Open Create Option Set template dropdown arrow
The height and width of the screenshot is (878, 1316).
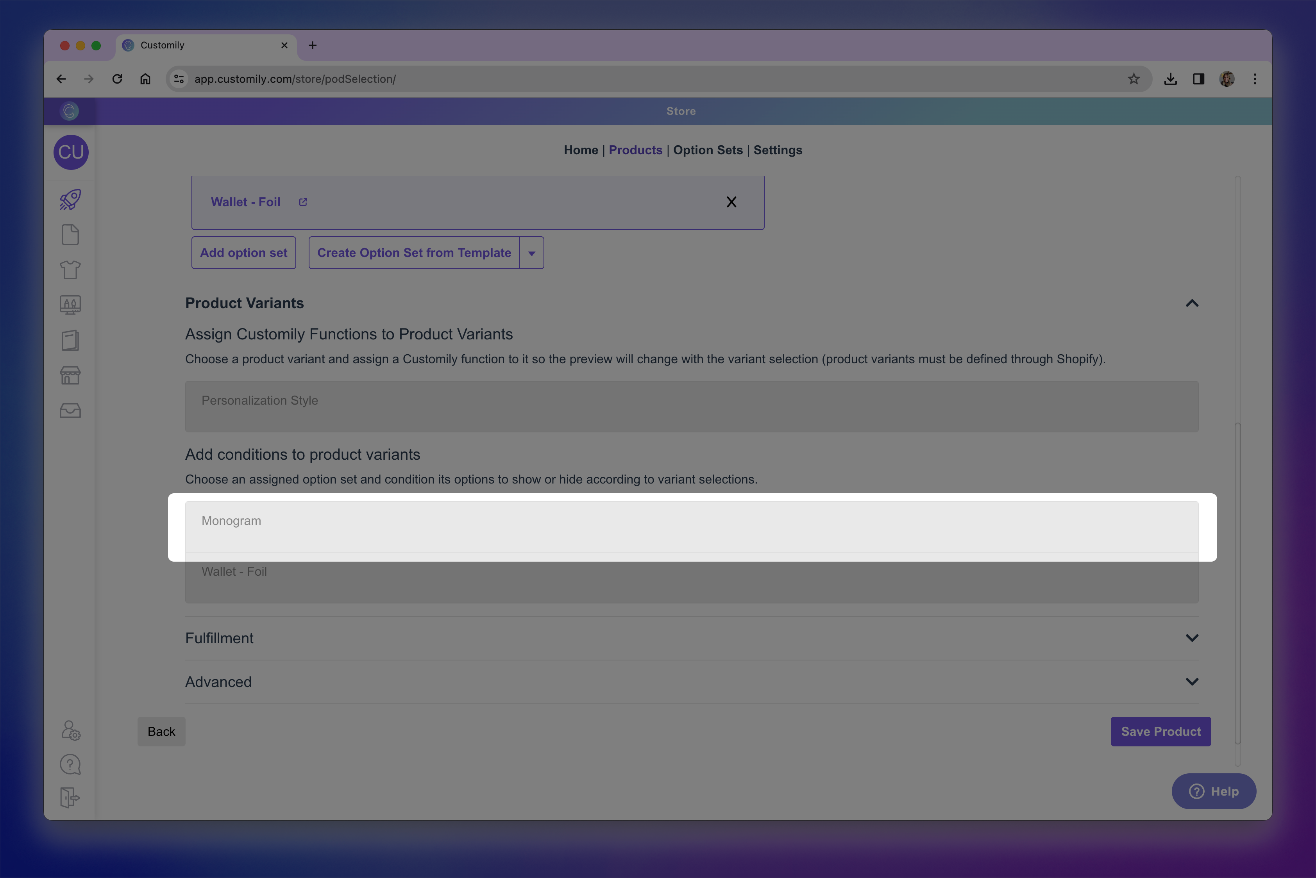pos(532,253)
